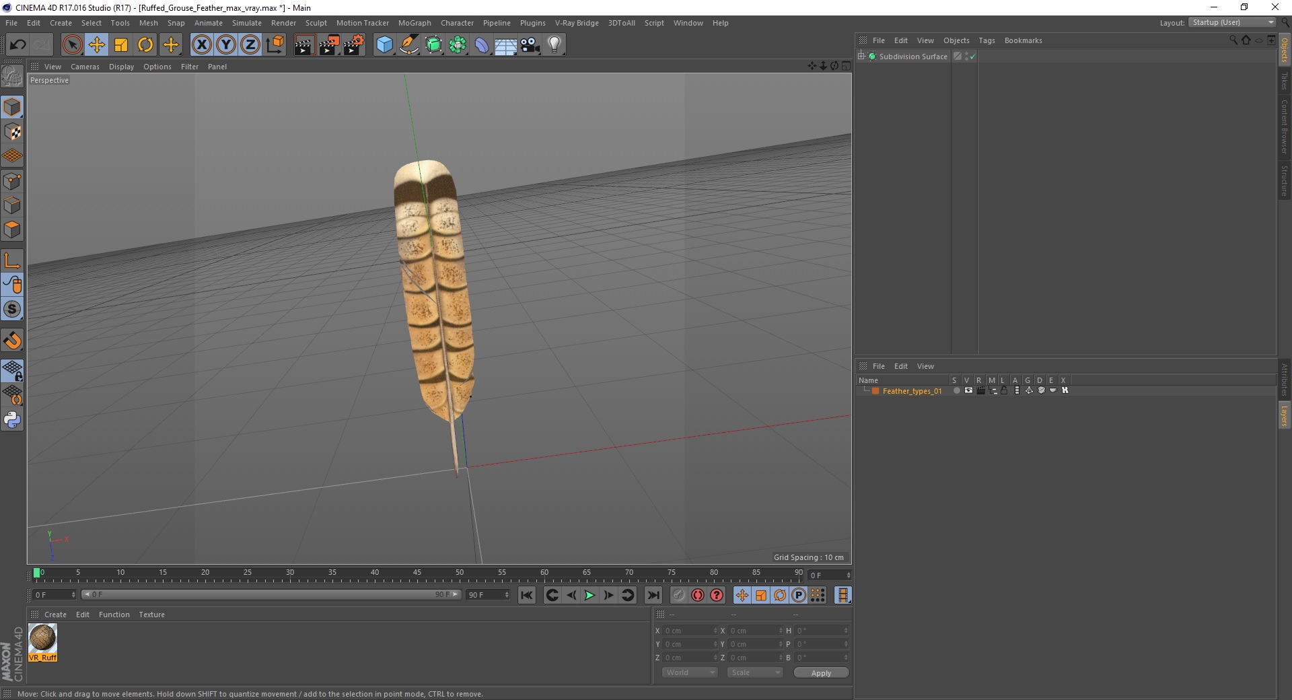Open Edit Render Settings icon
Viewport: 1292px width, 700px height.
[x=354, y=45]
